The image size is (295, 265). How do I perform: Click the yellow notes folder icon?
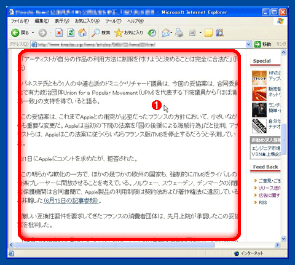208,33
